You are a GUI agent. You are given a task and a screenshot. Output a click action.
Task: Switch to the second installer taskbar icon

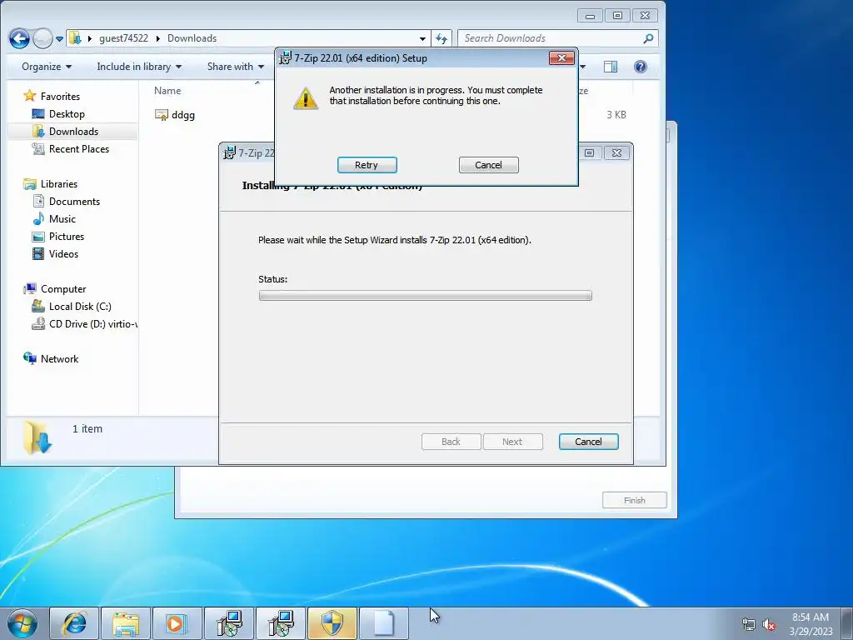[280, 623]
